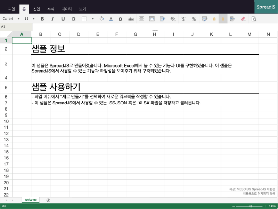Select column A header

(22, 34)
